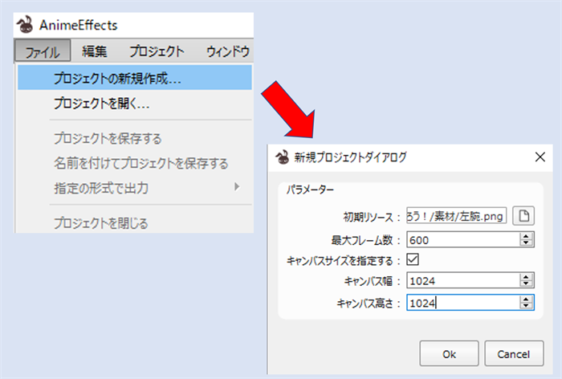Choose プロジェクトを開く... from the menu
The image size is (562, 379).
135,104
